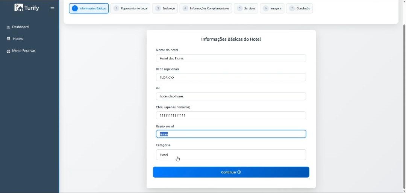Jump to Conclusão step
The image size is (406, 193).
[299, 8]
